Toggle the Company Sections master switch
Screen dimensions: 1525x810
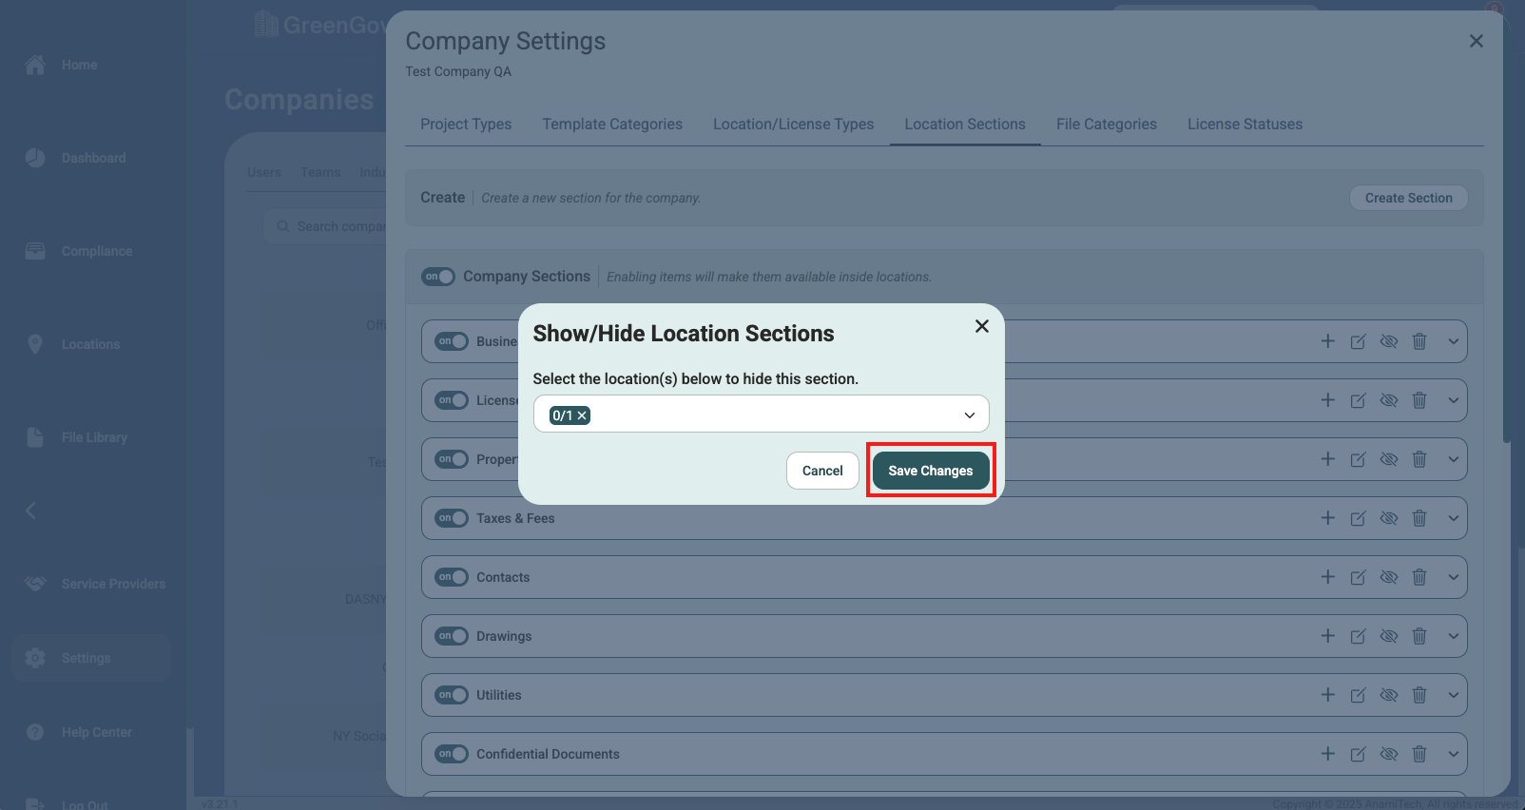(438, 277)
